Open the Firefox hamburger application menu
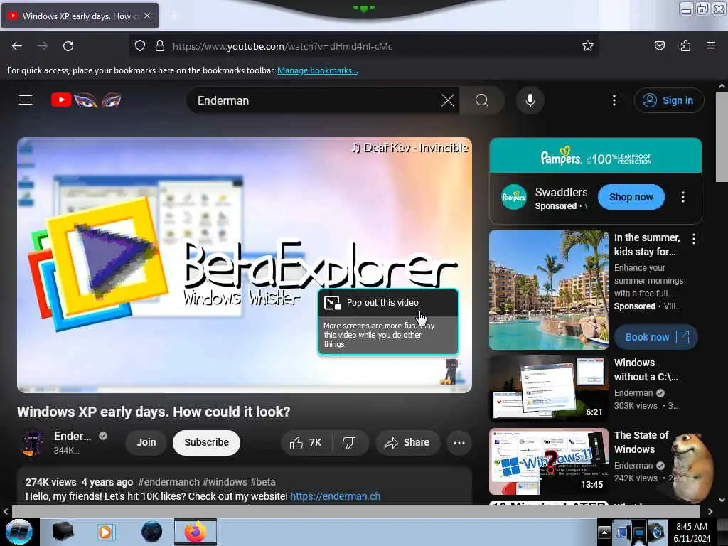The height and width of the screenshot is (546, 728). click(x=711, y=45)
